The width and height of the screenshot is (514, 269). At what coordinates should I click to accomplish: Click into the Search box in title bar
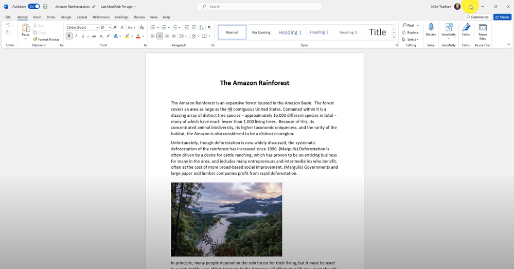pyautogui.click(x=259, y=7)
